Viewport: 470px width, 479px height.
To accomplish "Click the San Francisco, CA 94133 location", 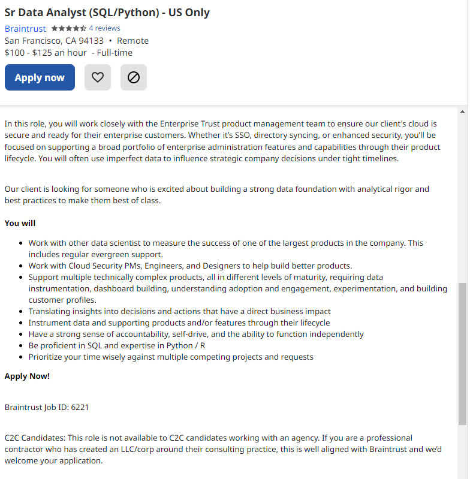I will click(54, 41).
